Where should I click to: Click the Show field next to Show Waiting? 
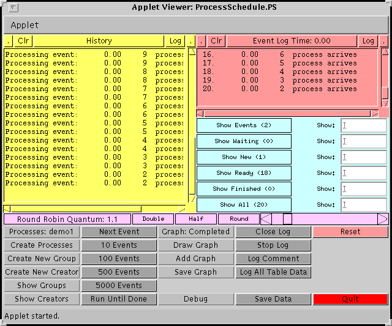coord(364,141)
